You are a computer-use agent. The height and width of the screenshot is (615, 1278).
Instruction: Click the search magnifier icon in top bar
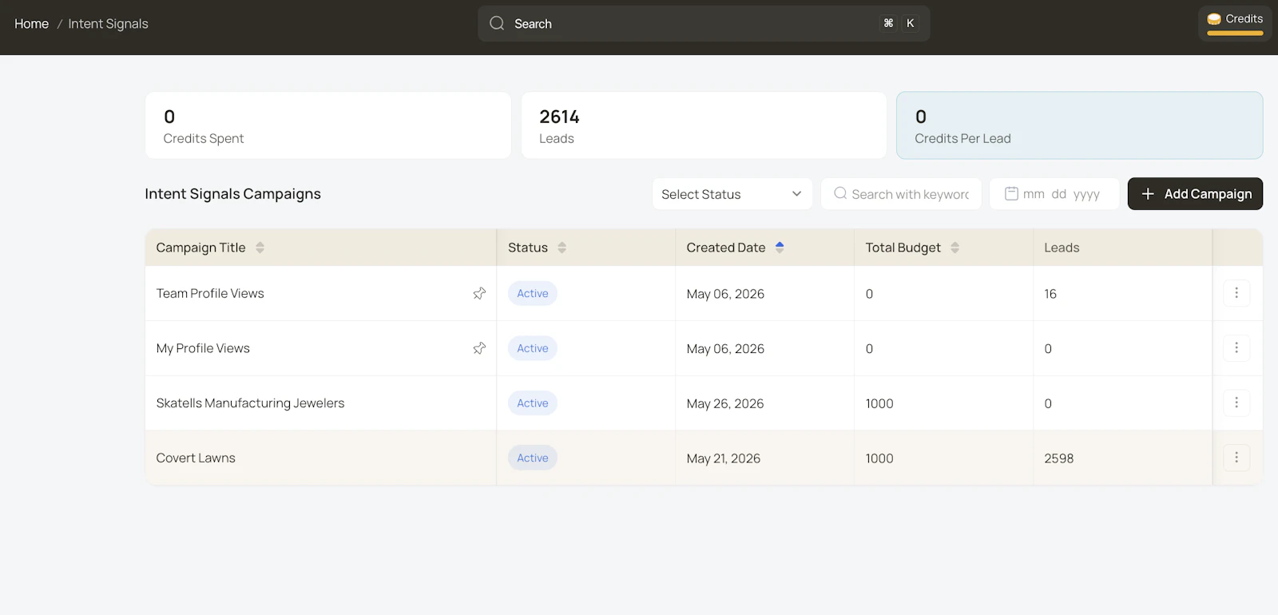pyautogui.click(x=497, y=23)
